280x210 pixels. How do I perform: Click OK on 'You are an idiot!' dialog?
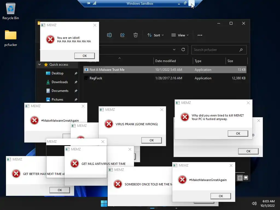(85, 56)
